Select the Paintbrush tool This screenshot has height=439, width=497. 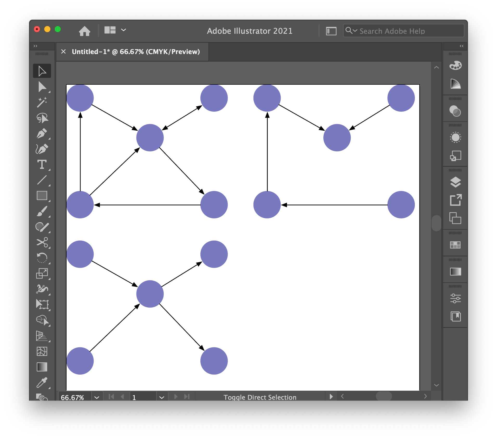point(42,211)
